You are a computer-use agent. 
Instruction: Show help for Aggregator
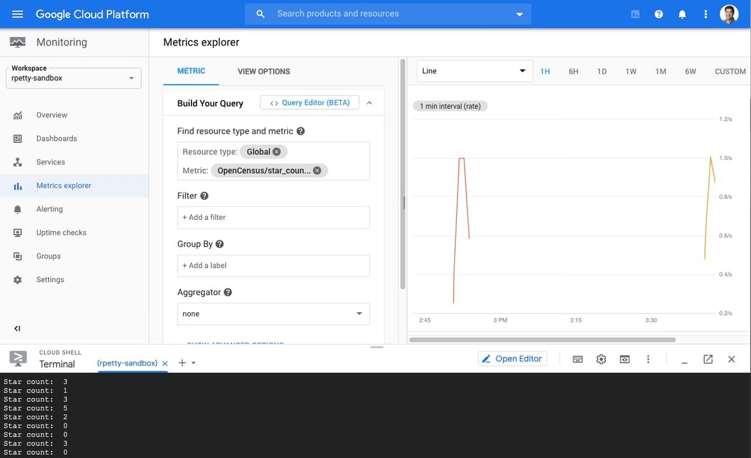point(228,292)
